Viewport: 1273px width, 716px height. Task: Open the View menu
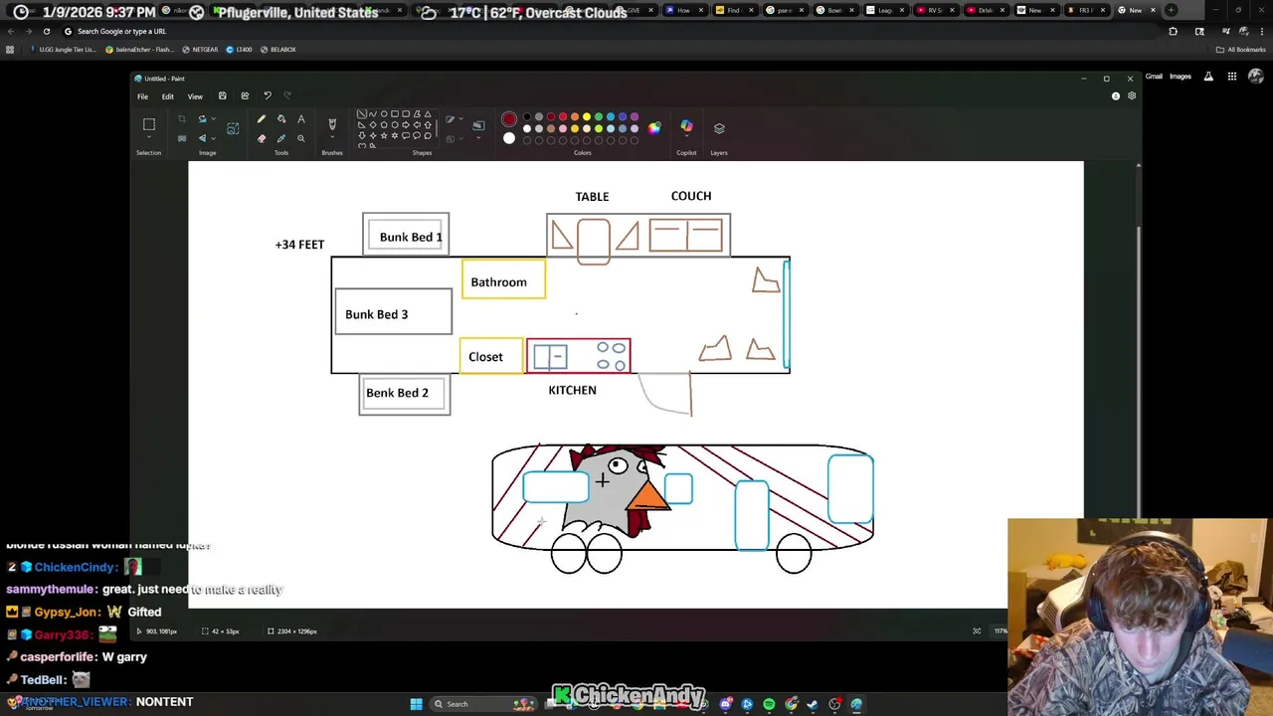[x=195, y=96]
